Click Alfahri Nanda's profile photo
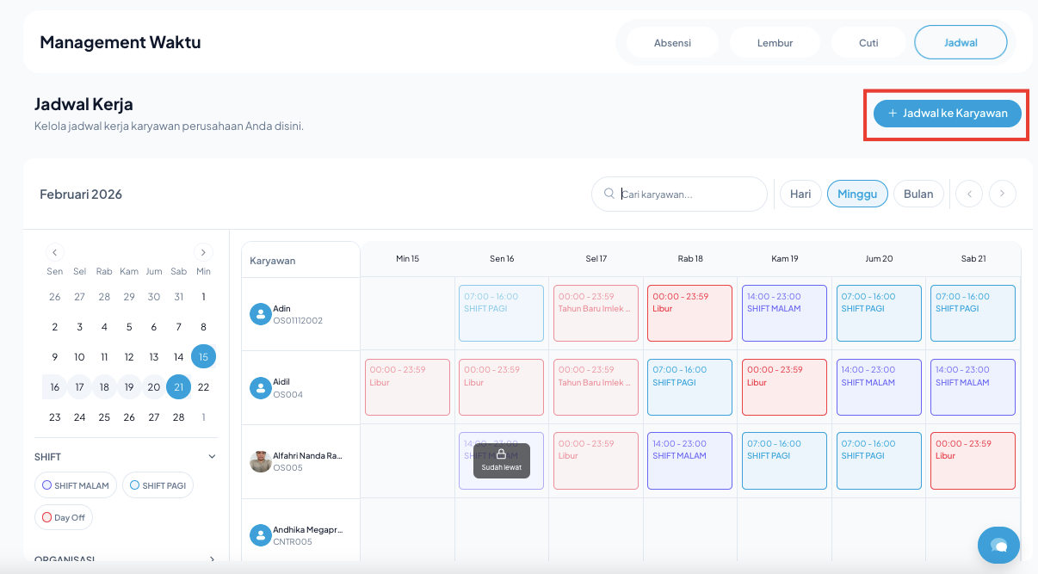1038x574 pixels. [260, 461]
